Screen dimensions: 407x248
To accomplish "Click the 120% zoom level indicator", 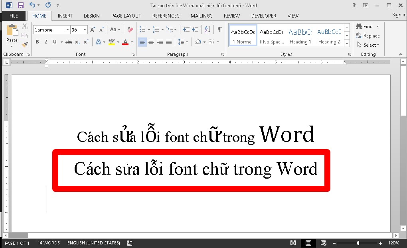I will 393,243.
